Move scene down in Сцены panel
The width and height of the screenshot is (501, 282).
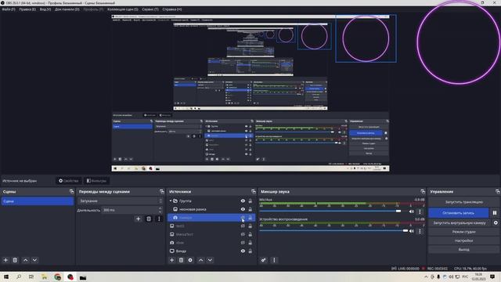coord(34,260)
